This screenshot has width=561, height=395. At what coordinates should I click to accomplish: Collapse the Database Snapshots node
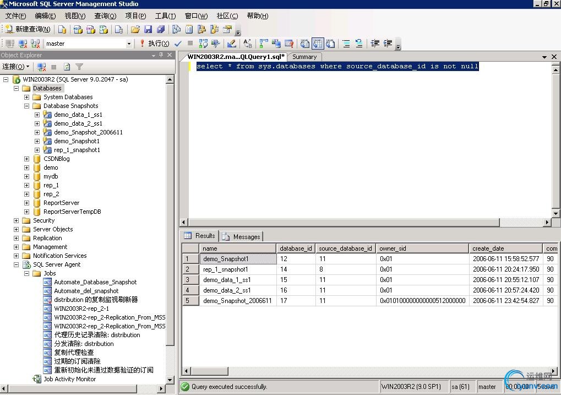coord(26,106)
